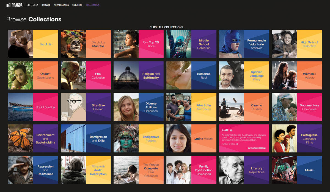This screenshot has width=330, height=192.
Task: Open the Subjects menu
Action: pos(77,5)
